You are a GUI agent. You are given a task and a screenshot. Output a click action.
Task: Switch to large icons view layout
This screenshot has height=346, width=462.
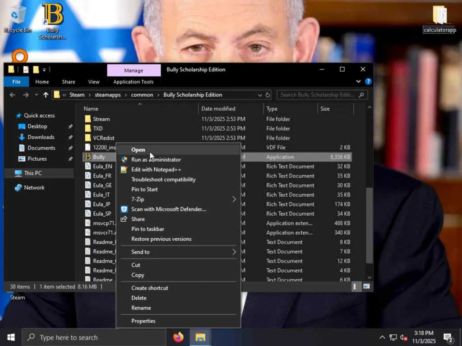click(366, 286)
